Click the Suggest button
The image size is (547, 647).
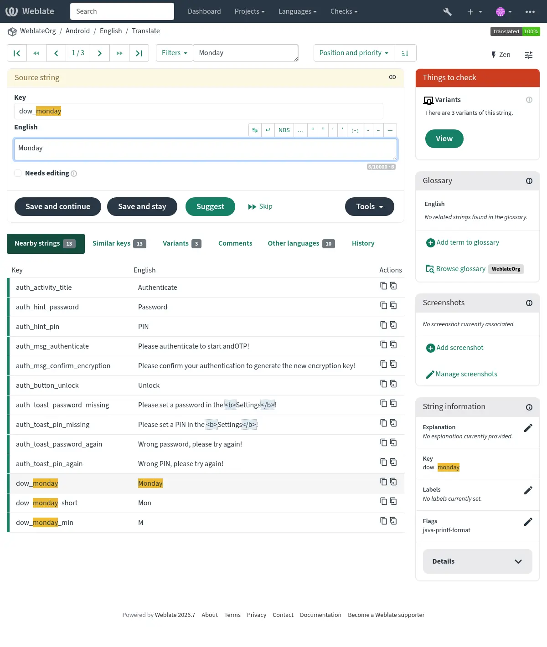(210, 206)
